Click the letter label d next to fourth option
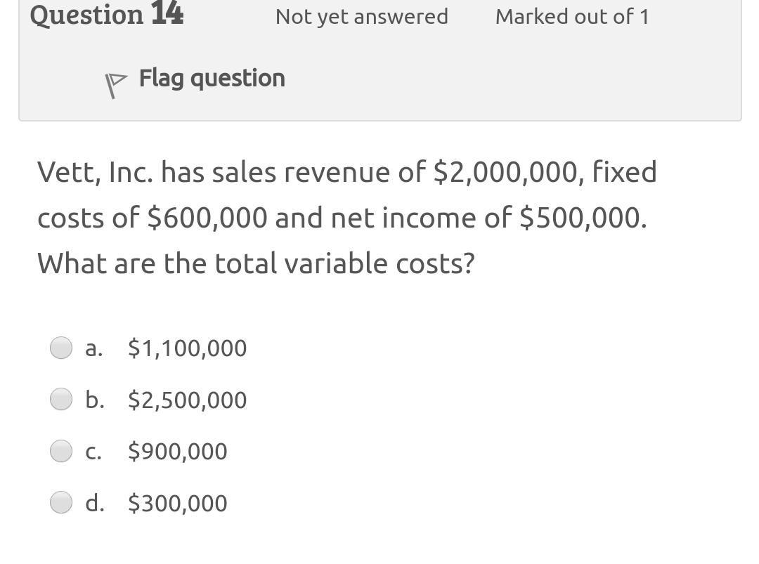The width and height of the screenshot is (759, 564). [94, 502]
